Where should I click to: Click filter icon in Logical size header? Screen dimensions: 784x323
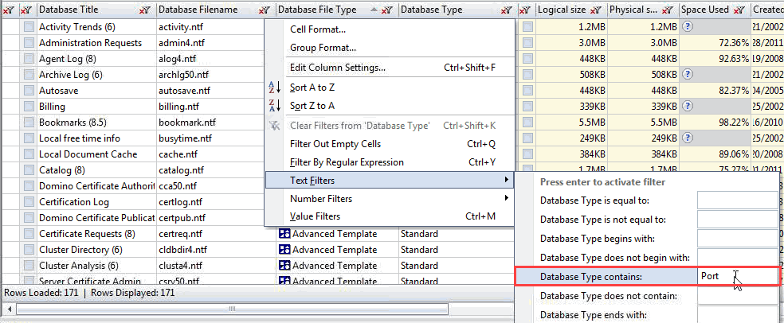click(594, 10)
